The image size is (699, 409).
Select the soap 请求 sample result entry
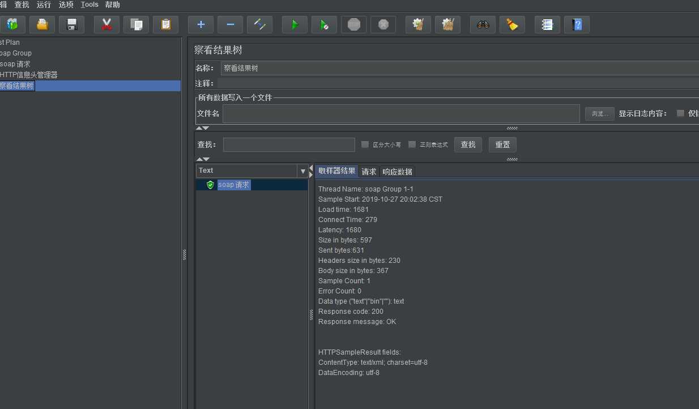[x=234, y=185]
